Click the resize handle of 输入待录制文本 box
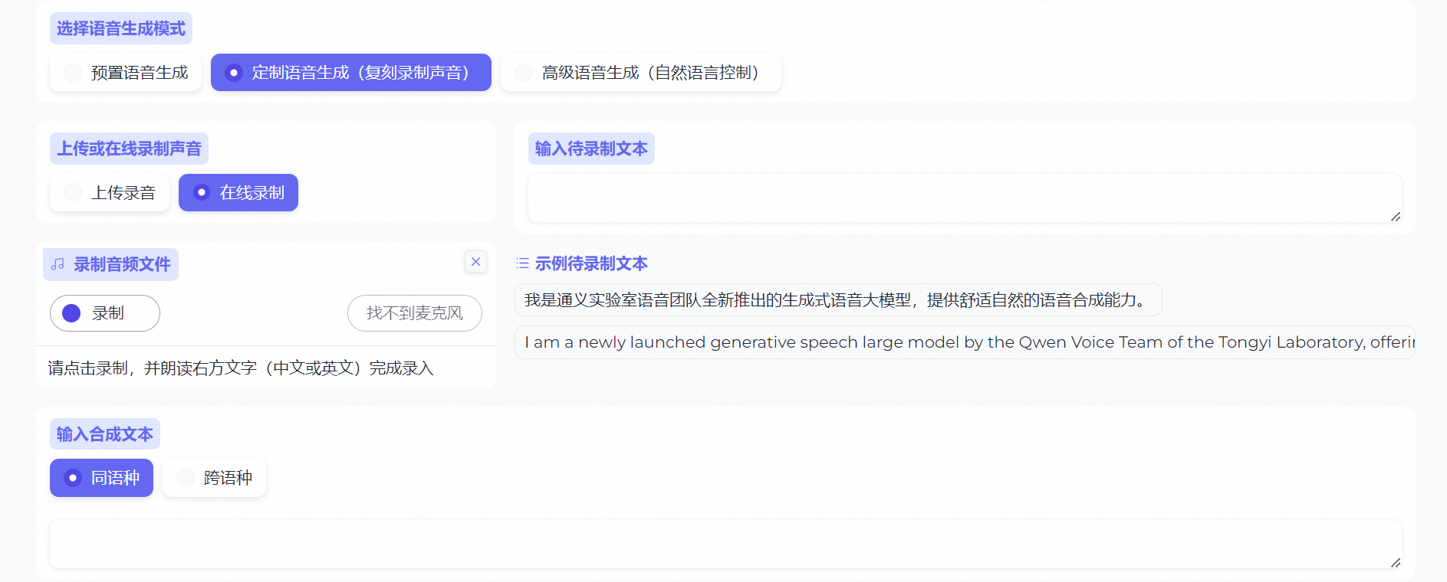1447x582 pixels. (x=1396, y=217)
